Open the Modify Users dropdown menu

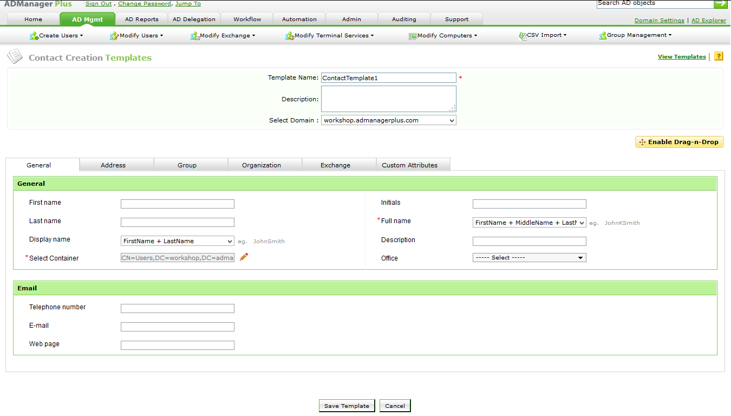click(141, 36)
